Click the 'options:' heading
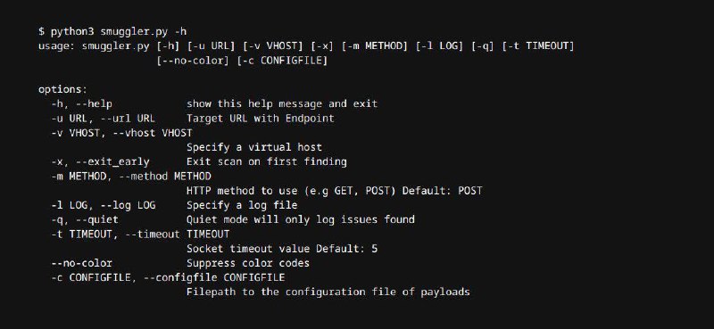The height and width of the screenshot is (329, 714). (62, 90)
